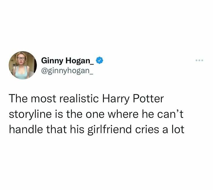213x190 pixels.
Task: Click the word 'Ginny' in display name
Action: [52, 61]
